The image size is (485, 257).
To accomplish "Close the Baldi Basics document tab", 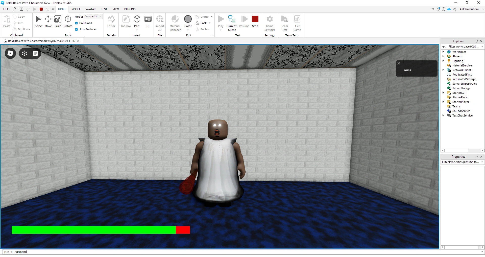I will (x=78, y=41).
